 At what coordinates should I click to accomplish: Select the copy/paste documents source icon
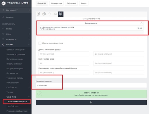pyautogui.click(x=44, y=14)
